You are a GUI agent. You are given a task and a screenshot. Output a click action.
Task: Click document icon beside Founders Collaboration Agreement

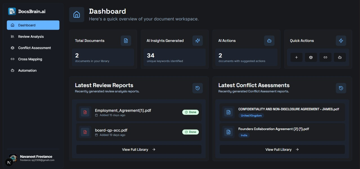[228, 132]
